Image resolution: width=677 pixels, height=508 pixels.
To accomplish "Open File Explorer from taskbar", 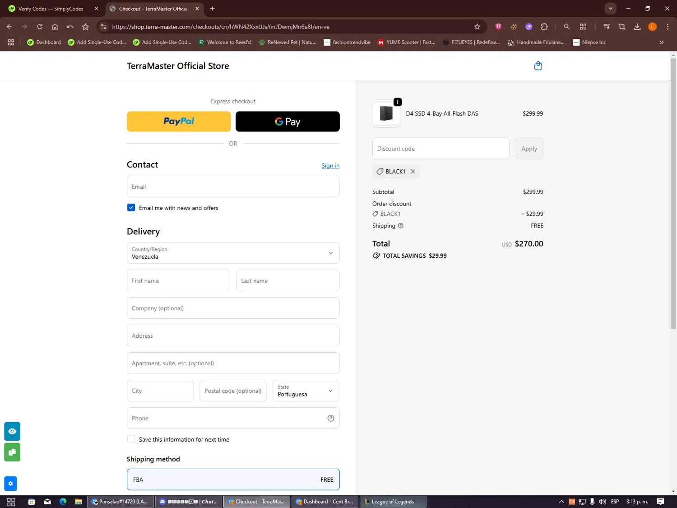I will tap(78, 502).
